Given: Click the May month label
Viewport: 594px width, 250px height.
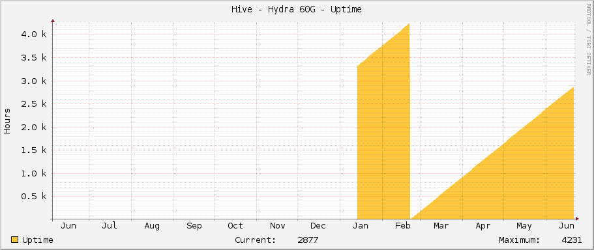Looking at the screenshot, I should point(524,226).
